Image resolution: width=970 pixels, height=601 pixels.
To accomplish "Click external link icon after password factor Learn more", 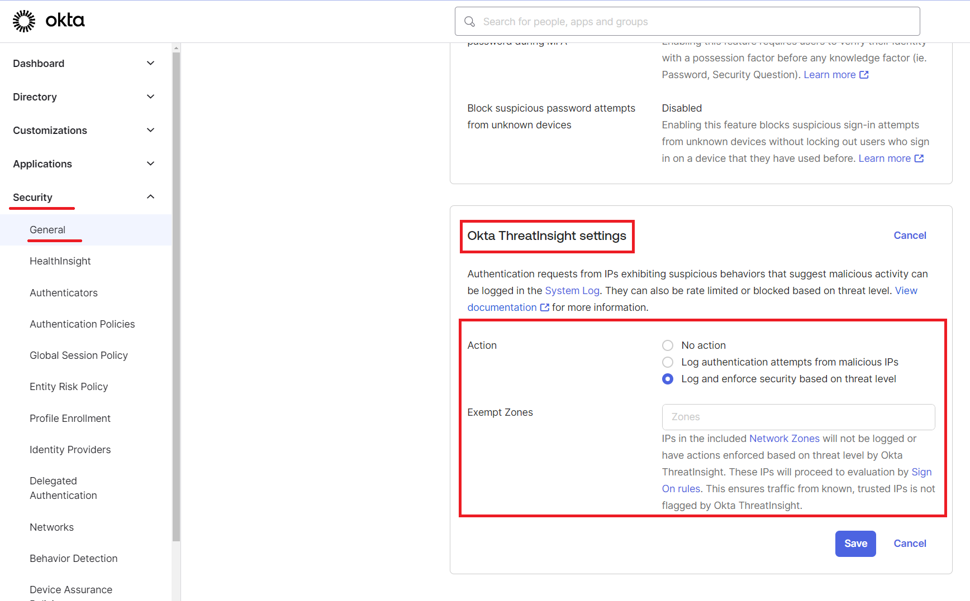I will click(864, 75).
